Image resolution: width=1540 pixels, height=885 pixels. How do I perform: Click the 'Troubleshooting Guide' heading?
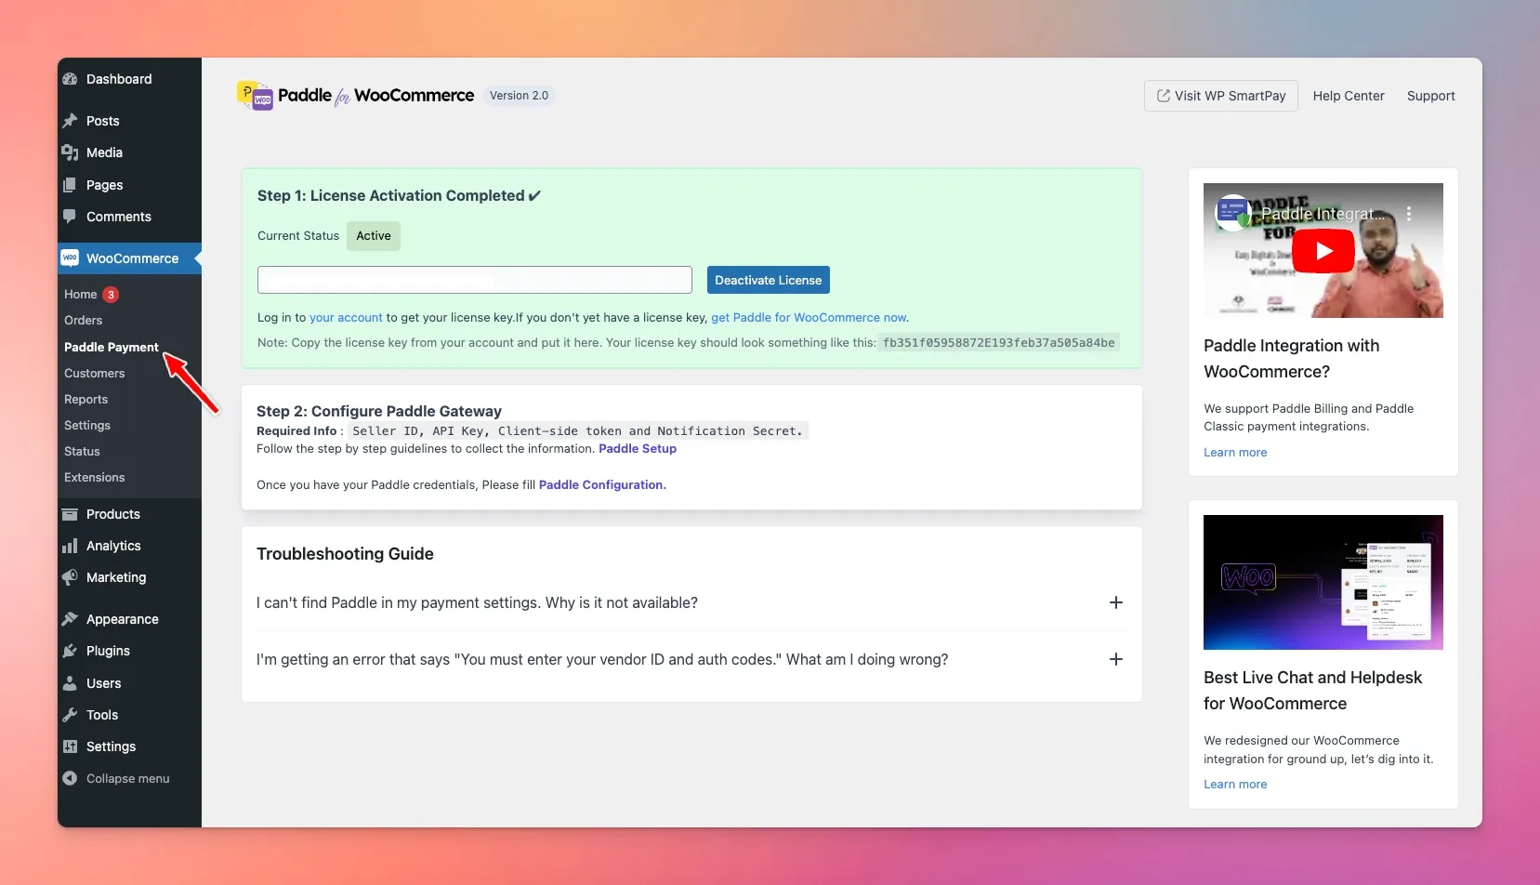[345, 554]
